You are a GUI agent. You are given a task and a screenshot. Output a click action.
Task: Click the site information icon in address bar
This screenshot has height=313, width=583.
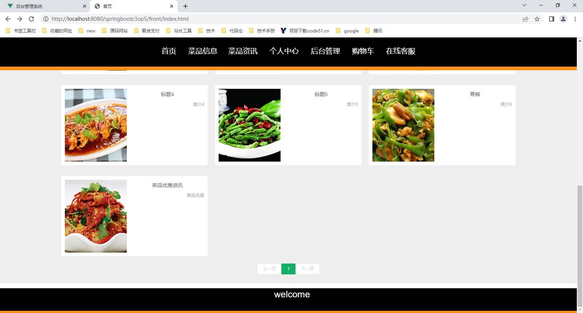(x=46, y=19)
